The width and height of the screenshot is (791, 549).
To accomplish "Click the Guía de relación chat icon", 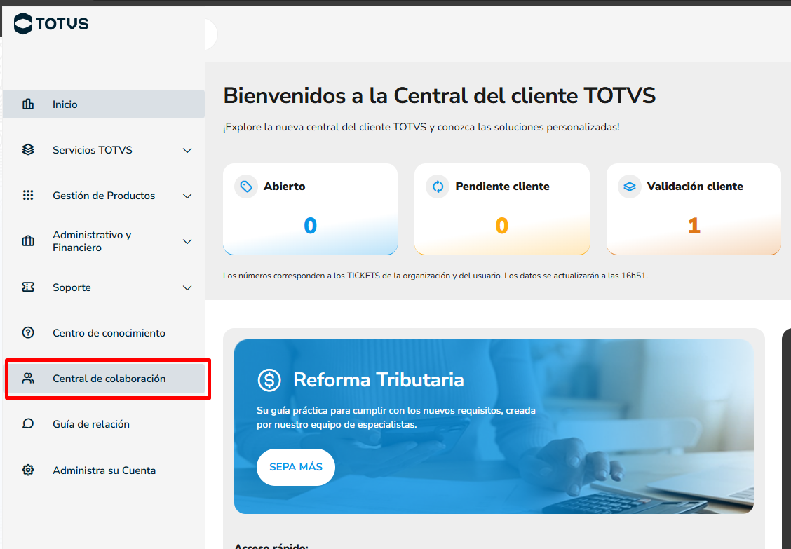I will 28,424.
